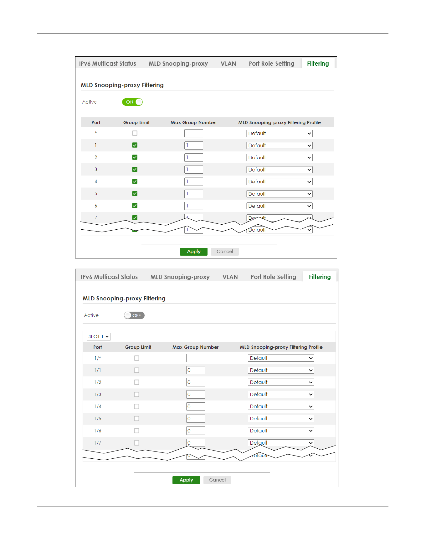This screenshot has width=426, height=551.
Task: Click Max Group Number field for port 1/6
Action: (x=195, y=431)
